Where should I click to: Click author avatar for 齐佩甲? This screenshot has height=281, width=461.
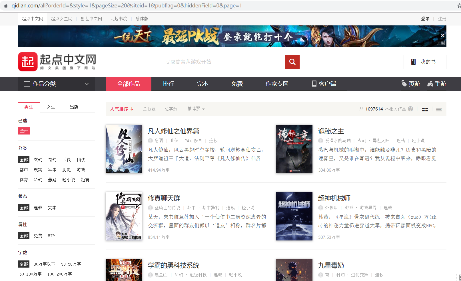pos(320,208)
